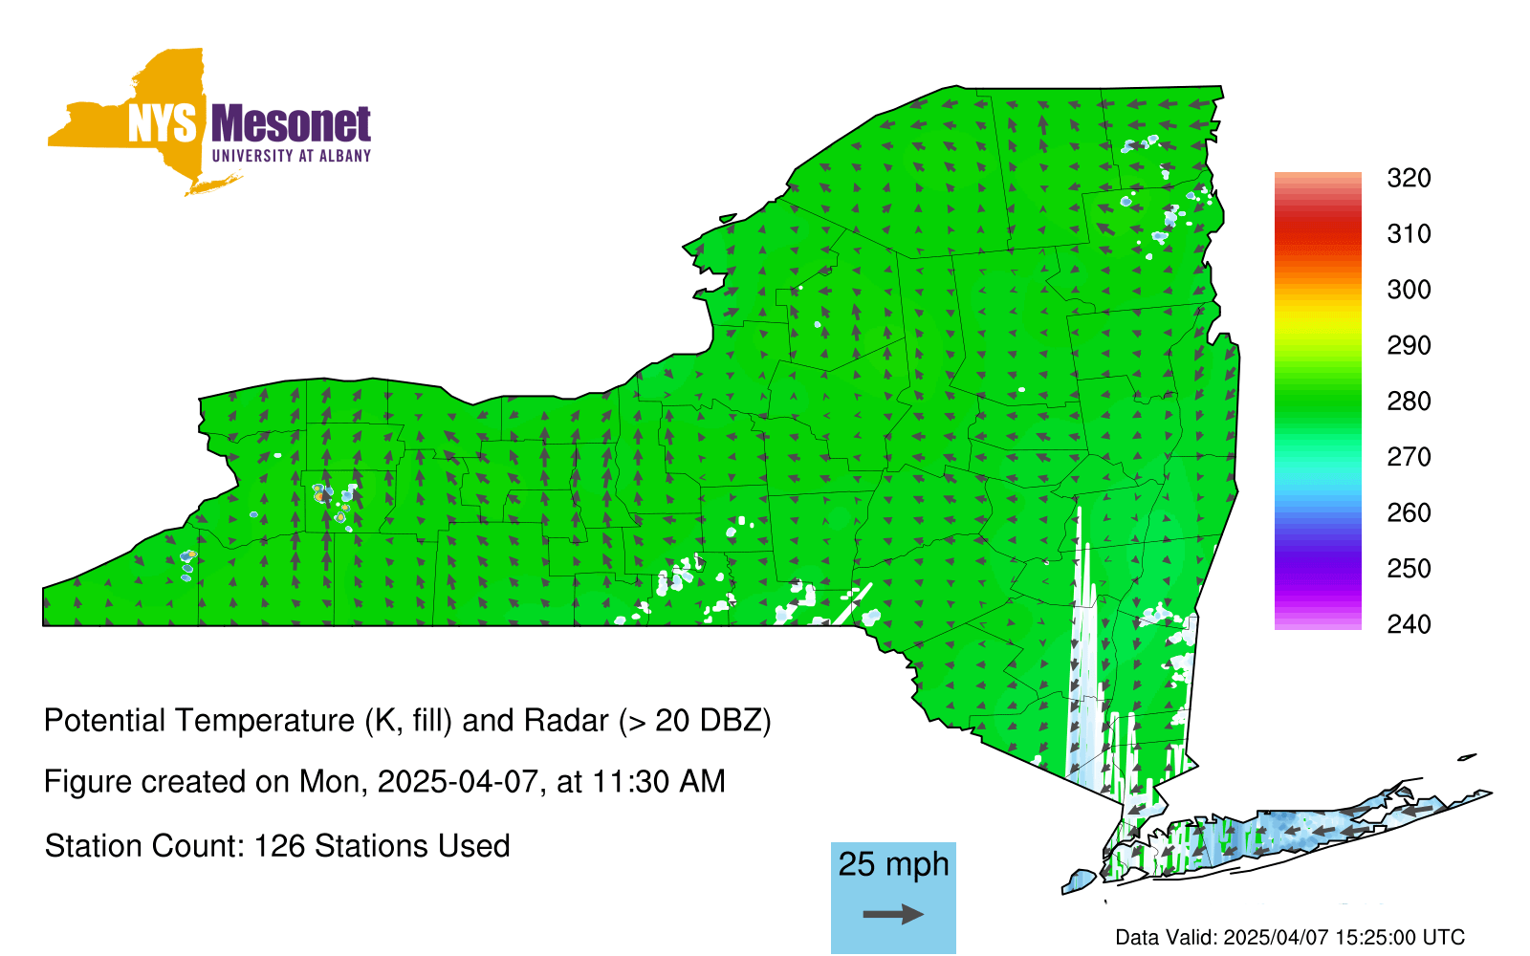This screenshot has width=1530, height=956.
Task: Click the potential temperature color bar
Action: pos(1318,401)
